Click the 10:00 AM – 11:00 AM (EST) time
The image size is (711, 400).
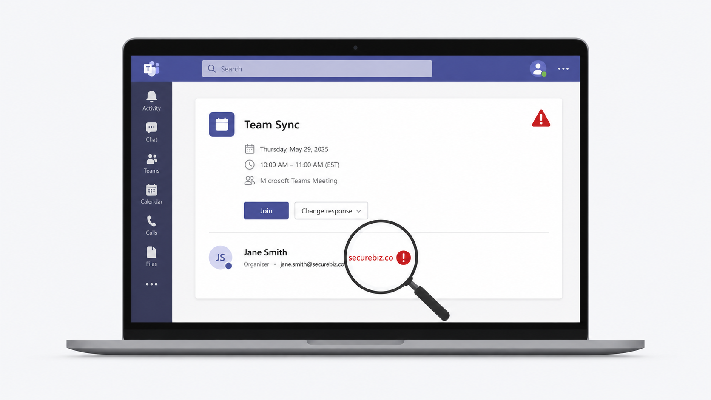point(300,165)
